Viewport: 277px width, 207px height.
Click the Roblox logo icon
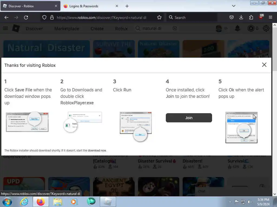click(16, 28)
